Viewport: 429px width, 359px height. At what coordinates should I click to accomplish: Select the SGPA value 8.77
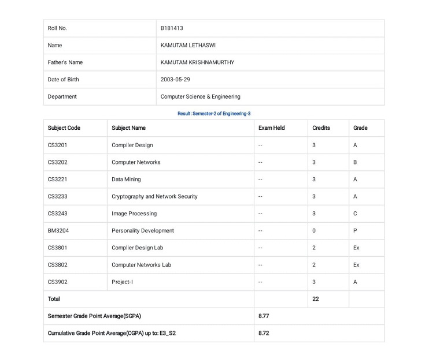point(264,316)
